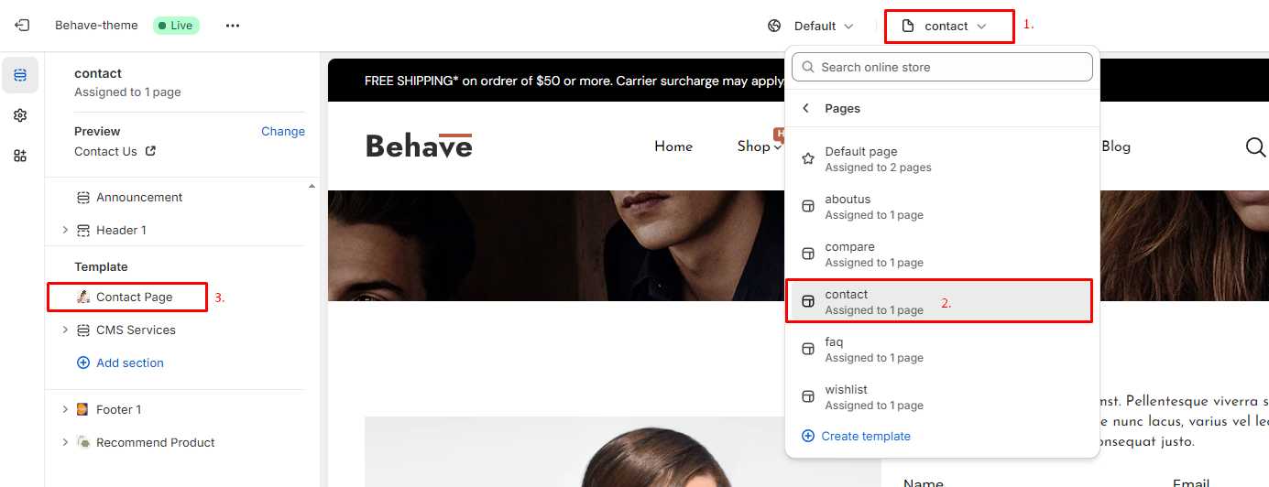Open the Sections panel icon in sidebar
This screenshot has width=1269, height=487.
(20, 75)
